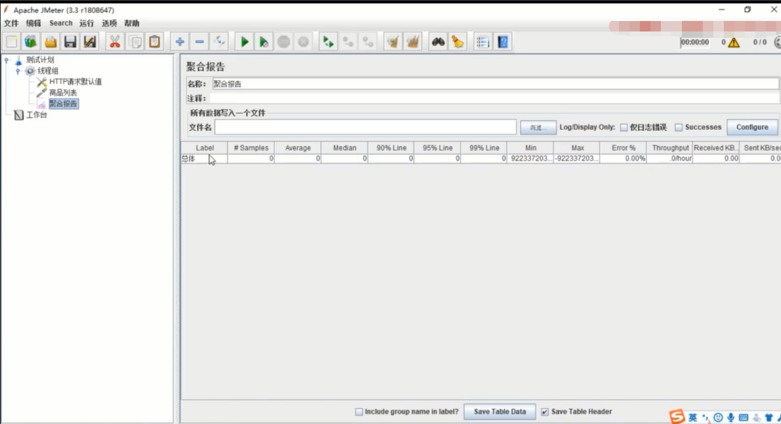781x424 pixels.
Task: Select the 测试计划 tree node
Action: click(40, 60)
